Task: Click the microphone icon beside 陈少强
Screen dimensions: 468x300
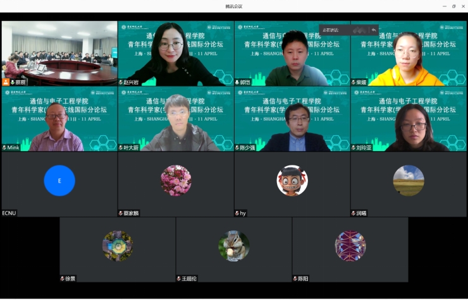Action: tap(238, 148)
